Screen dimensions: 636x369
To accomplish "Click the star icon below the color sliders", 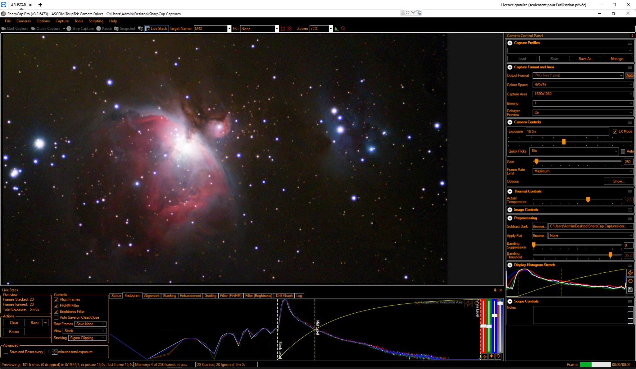I will pyautogui.click(x=491, y=357).
